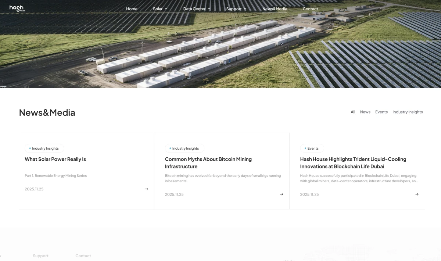Expand the Data Center dropdown menu
Screen dimensions: 441x261
197,9
